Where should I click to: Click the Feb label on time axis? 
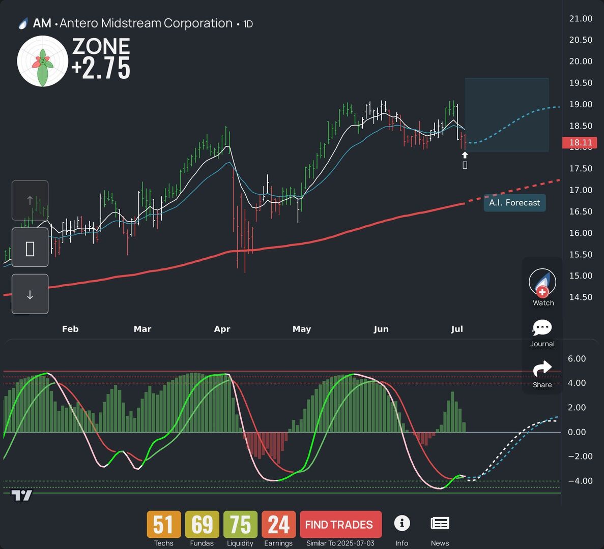pyautogui.click(x=70, y=329)
